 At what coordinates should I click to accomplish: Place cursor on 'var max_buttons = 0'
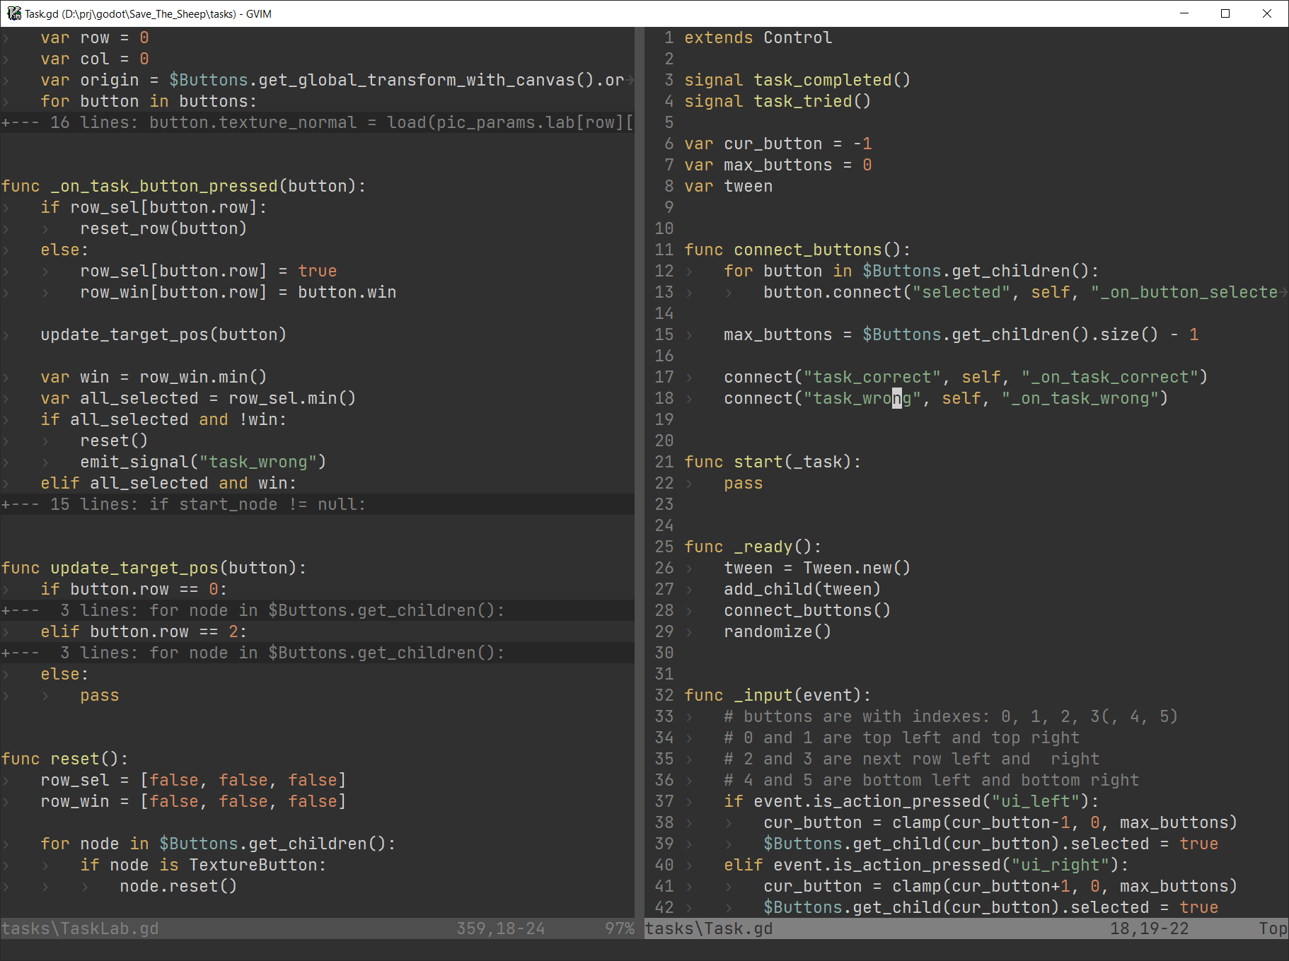tap(778, 165)
